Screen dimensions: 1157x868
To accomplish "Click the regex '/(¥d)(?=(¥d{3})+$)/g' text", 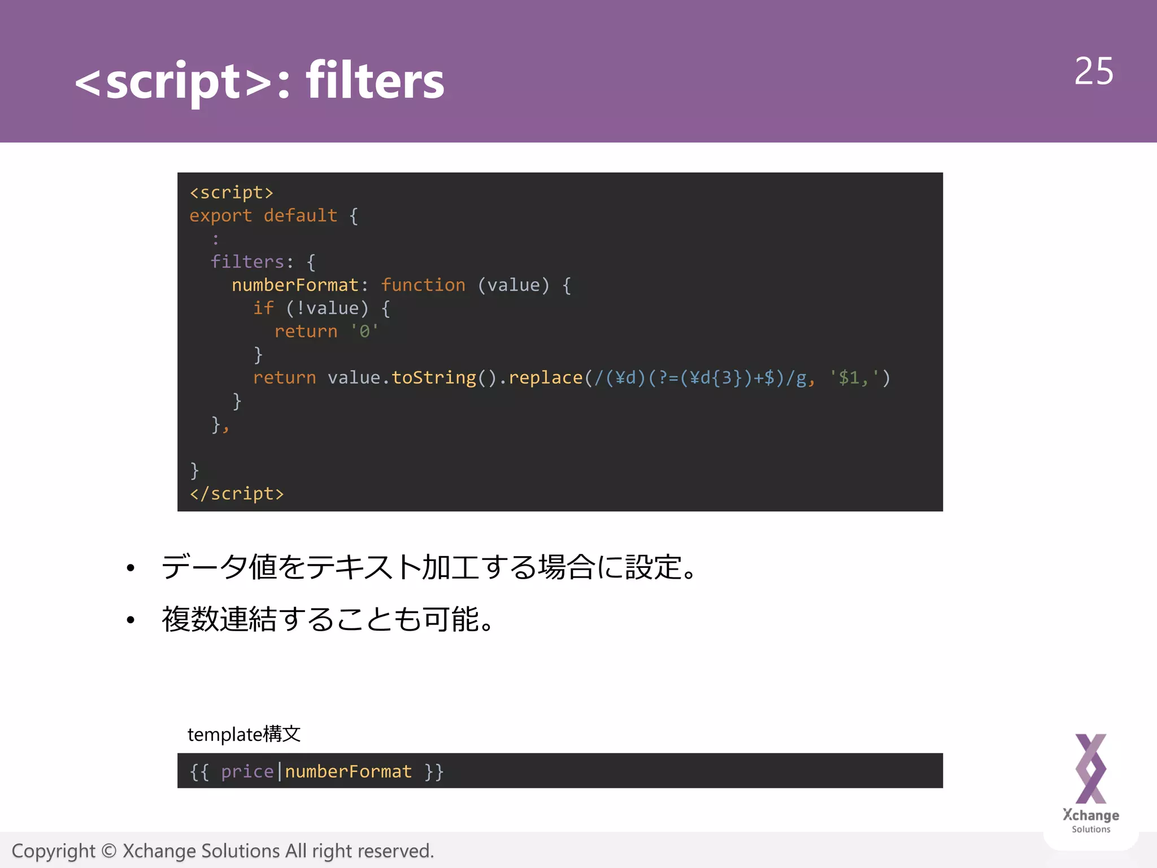I will click(700, 377).
